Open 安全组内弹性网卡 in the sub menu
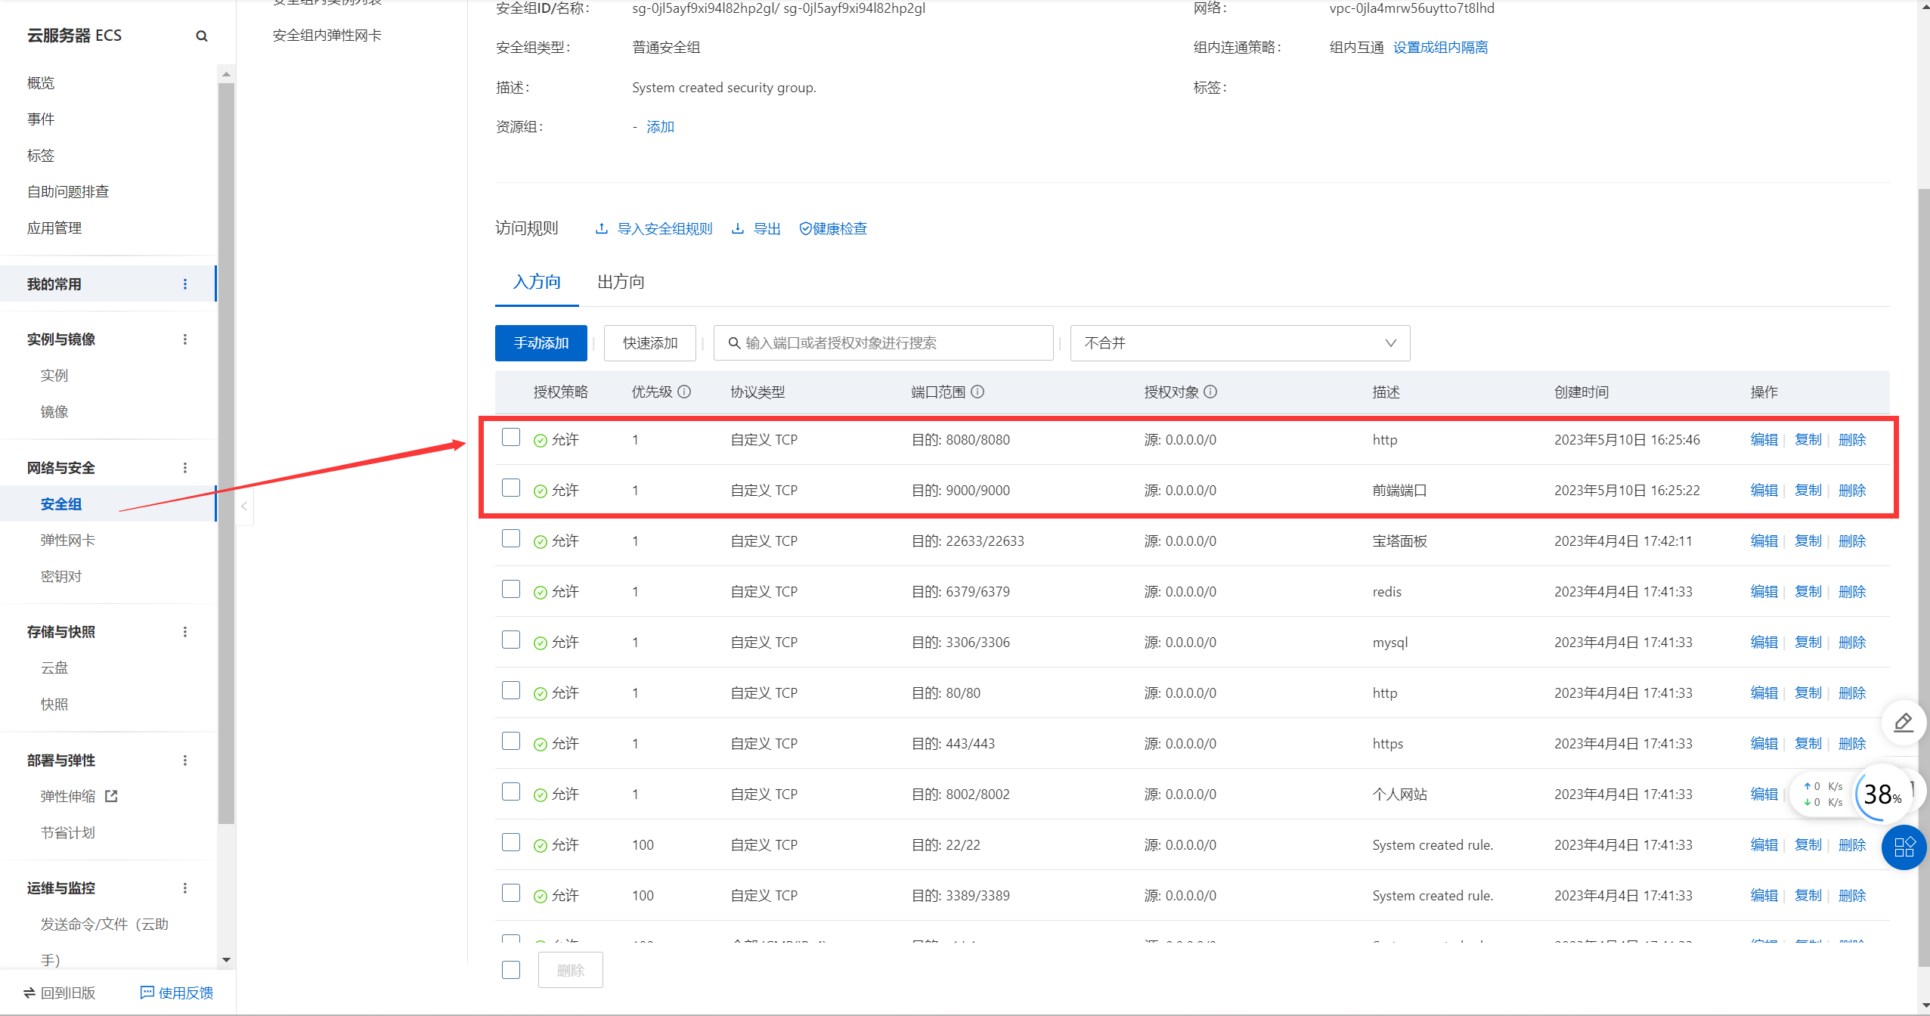The height and width of the screenshot is (1016, 1930). pos(327,36)
